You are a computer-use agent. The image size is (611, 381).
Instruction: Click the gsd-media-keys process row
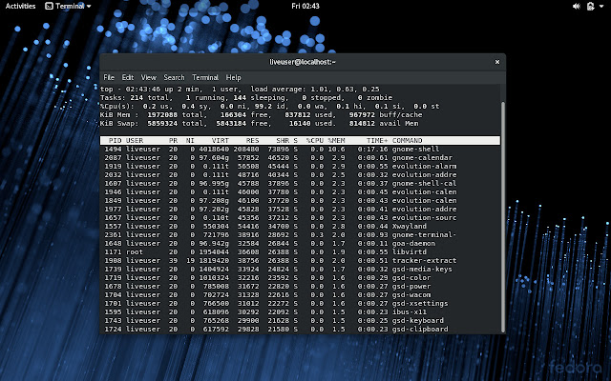point(300,269)
